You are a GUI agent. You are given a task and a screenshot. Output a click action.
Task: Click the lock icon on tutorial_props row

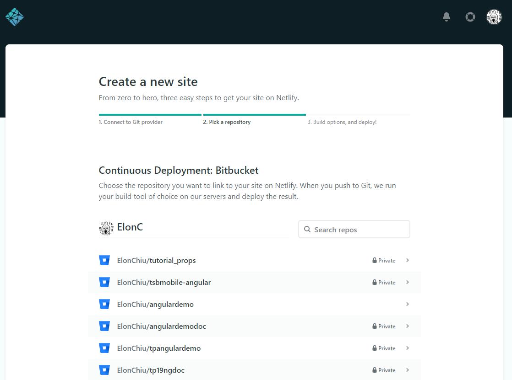(x=375, y=260)
